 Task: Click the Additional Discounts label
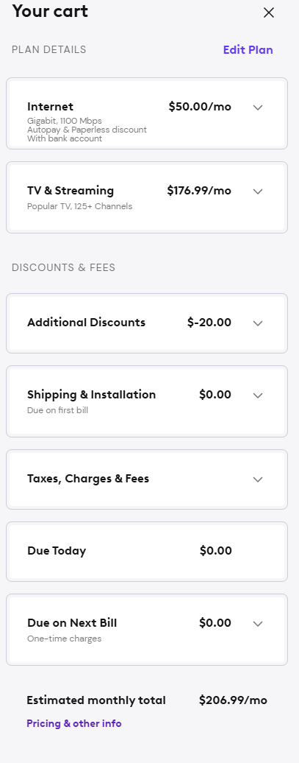pos(87,323)
